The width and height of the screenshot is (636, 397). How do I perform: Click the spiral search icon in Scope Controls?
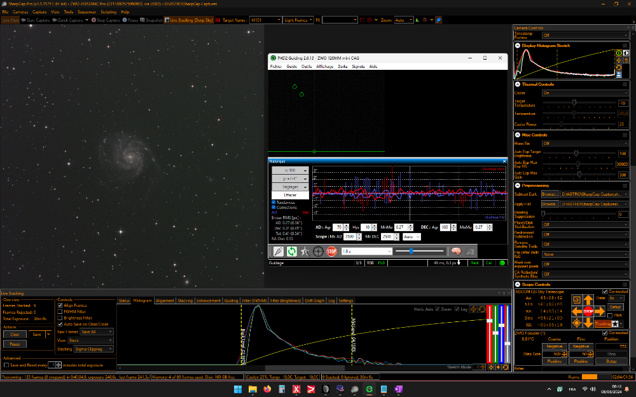(x=577, y=299)
